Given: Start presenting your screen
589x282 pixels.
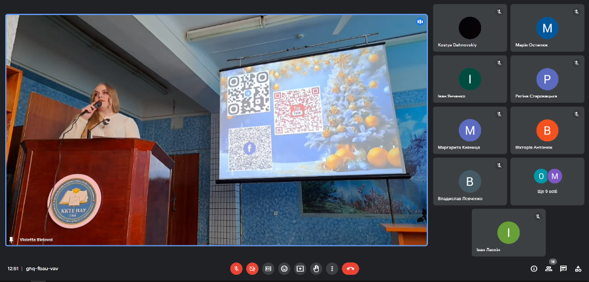Looking at the screenshot, I should (x=300, y=268).
